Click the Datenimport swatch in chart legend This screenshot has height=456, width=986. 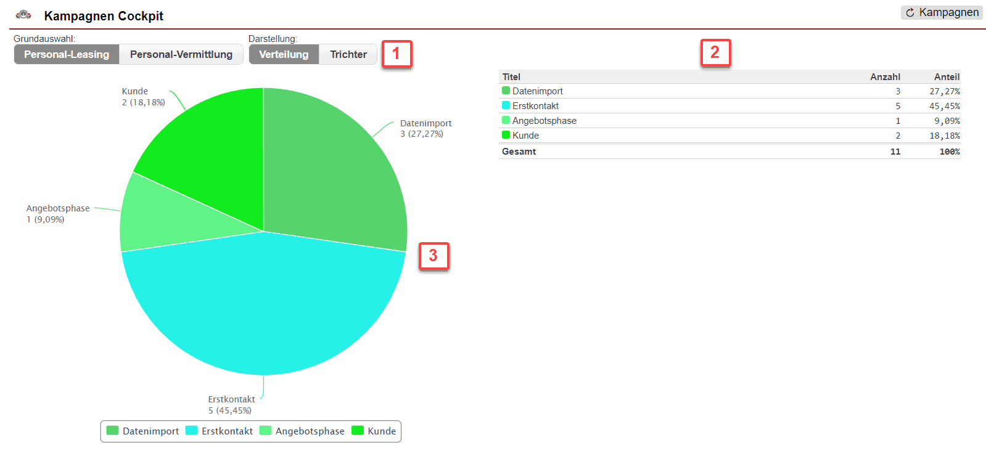pos(112,431)
